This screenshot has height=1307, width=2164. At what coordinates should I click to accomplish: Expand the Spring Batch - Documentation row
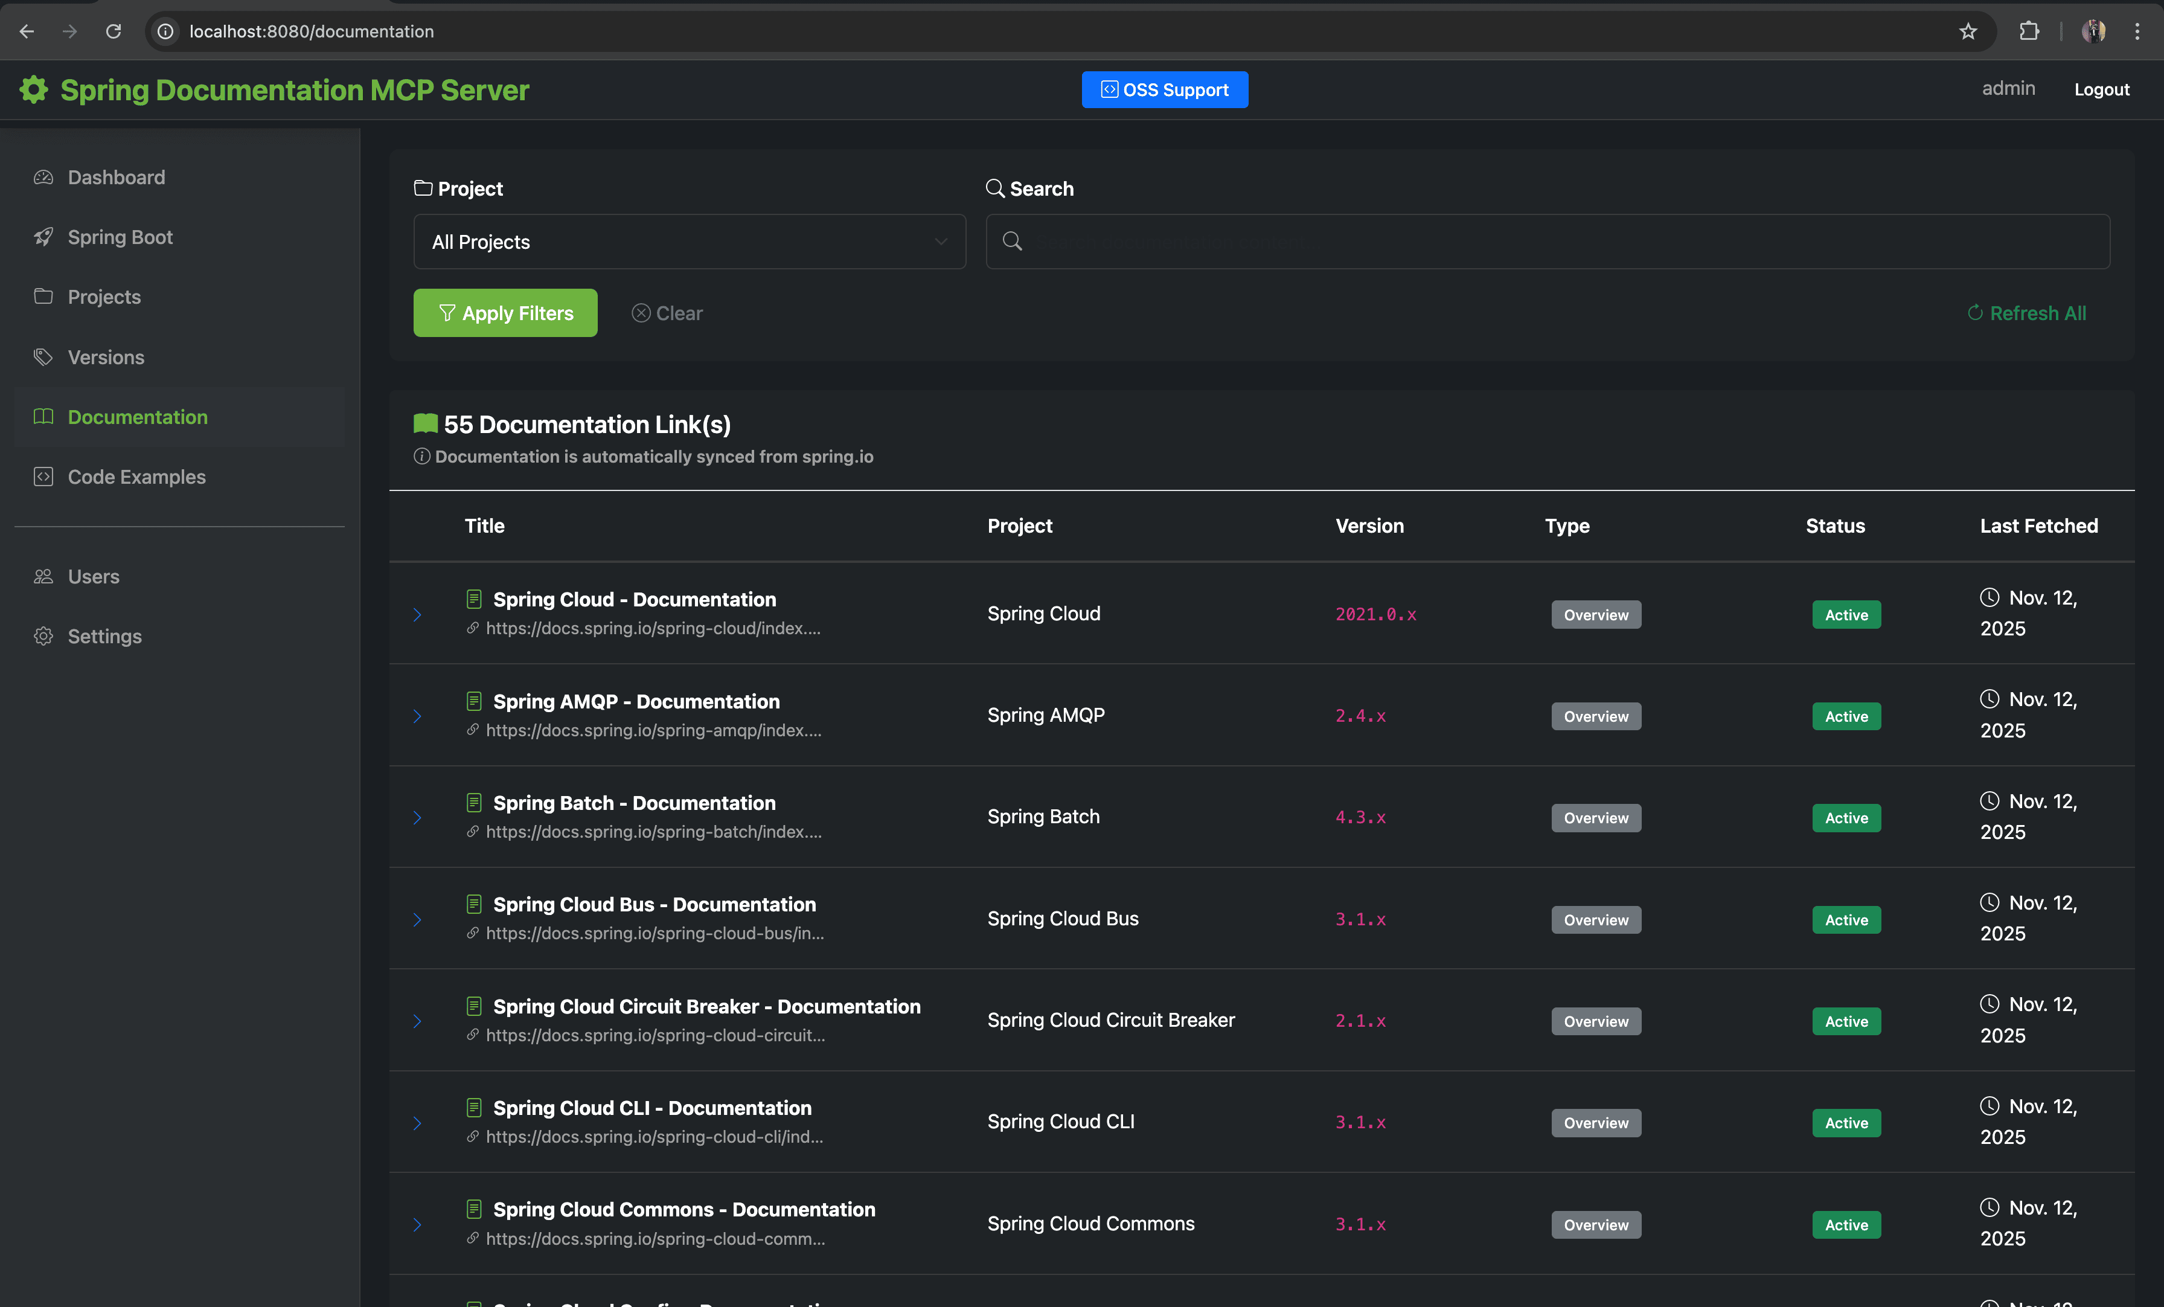point(417,818)
